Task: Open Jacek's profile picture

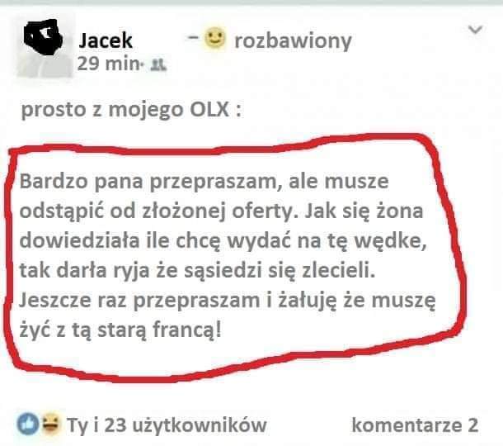Action: coord(45,48)
